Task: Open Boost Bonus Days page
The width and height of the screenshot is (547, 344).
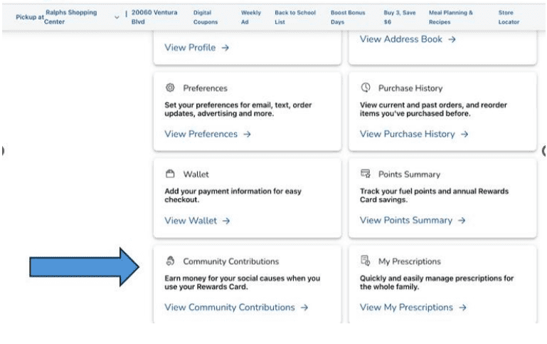Action: (x=348, y=17)
